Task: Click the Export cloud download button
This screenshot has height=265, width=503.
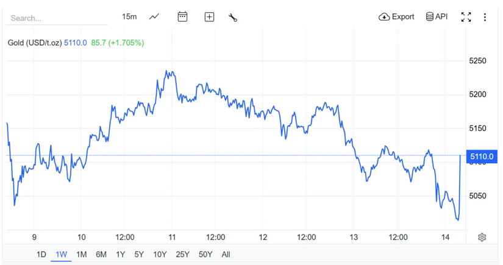Action: [396, 16]
